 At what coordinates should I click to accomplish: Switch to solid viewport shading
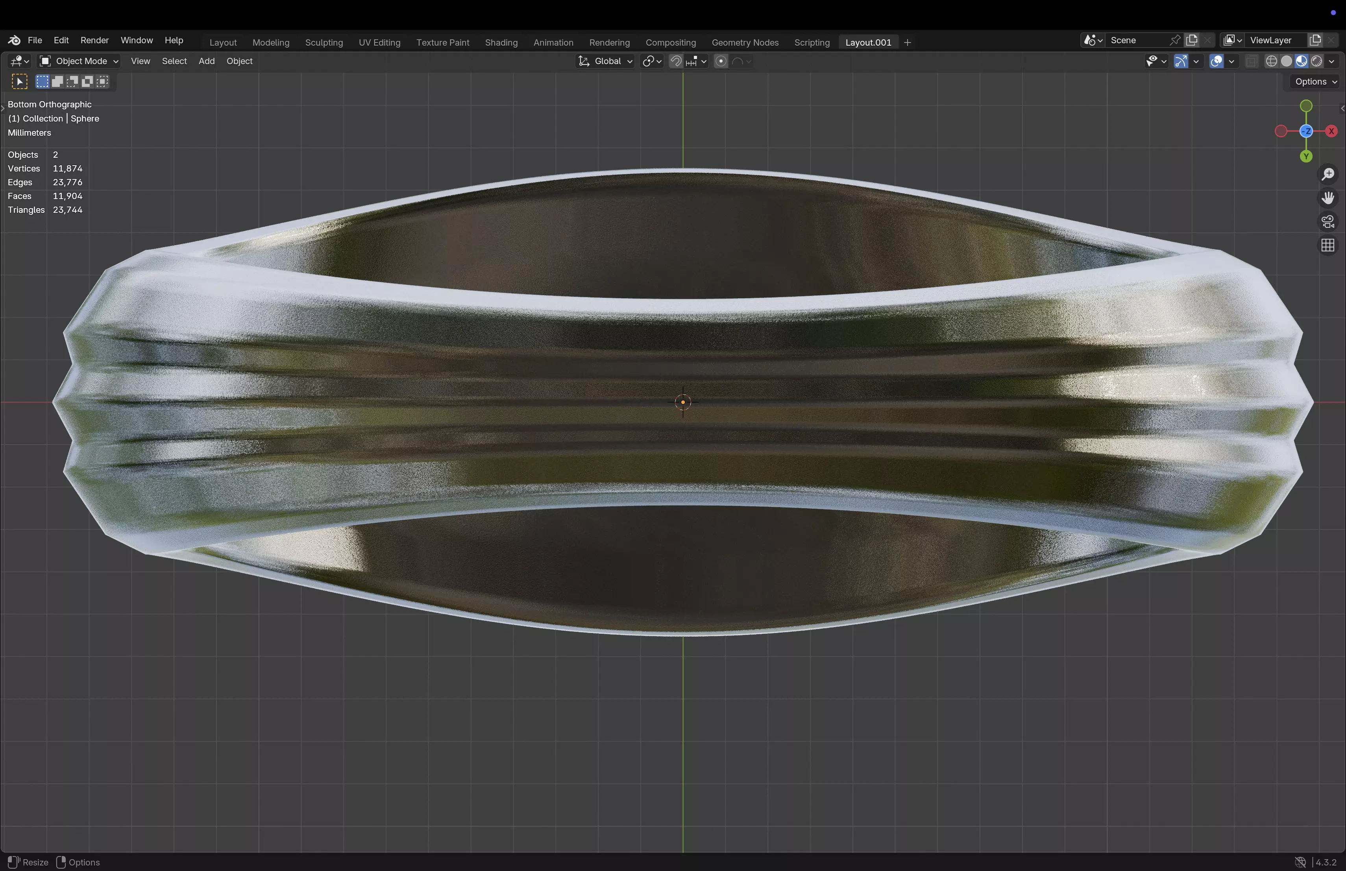click(x=1286, y=61)
